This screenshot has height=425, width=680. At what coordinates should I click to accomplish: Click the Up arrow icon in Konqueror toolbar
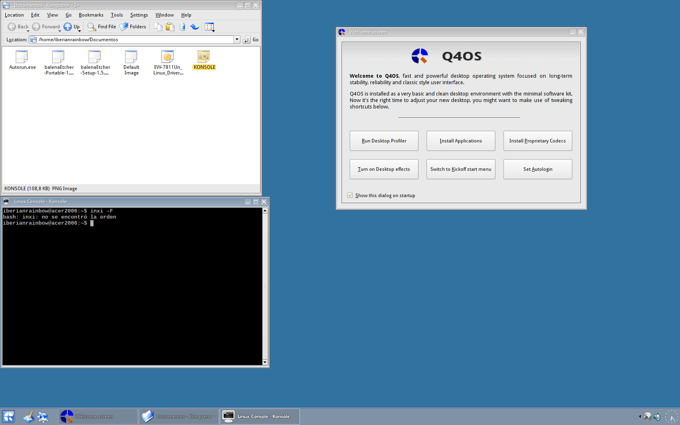(x=68, y=27)
